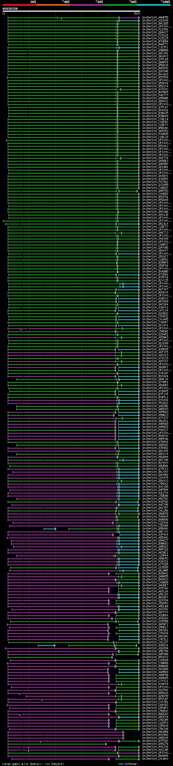
Task: Click the short cyan segment in B5M0M0 row
Action: [50, 529]
